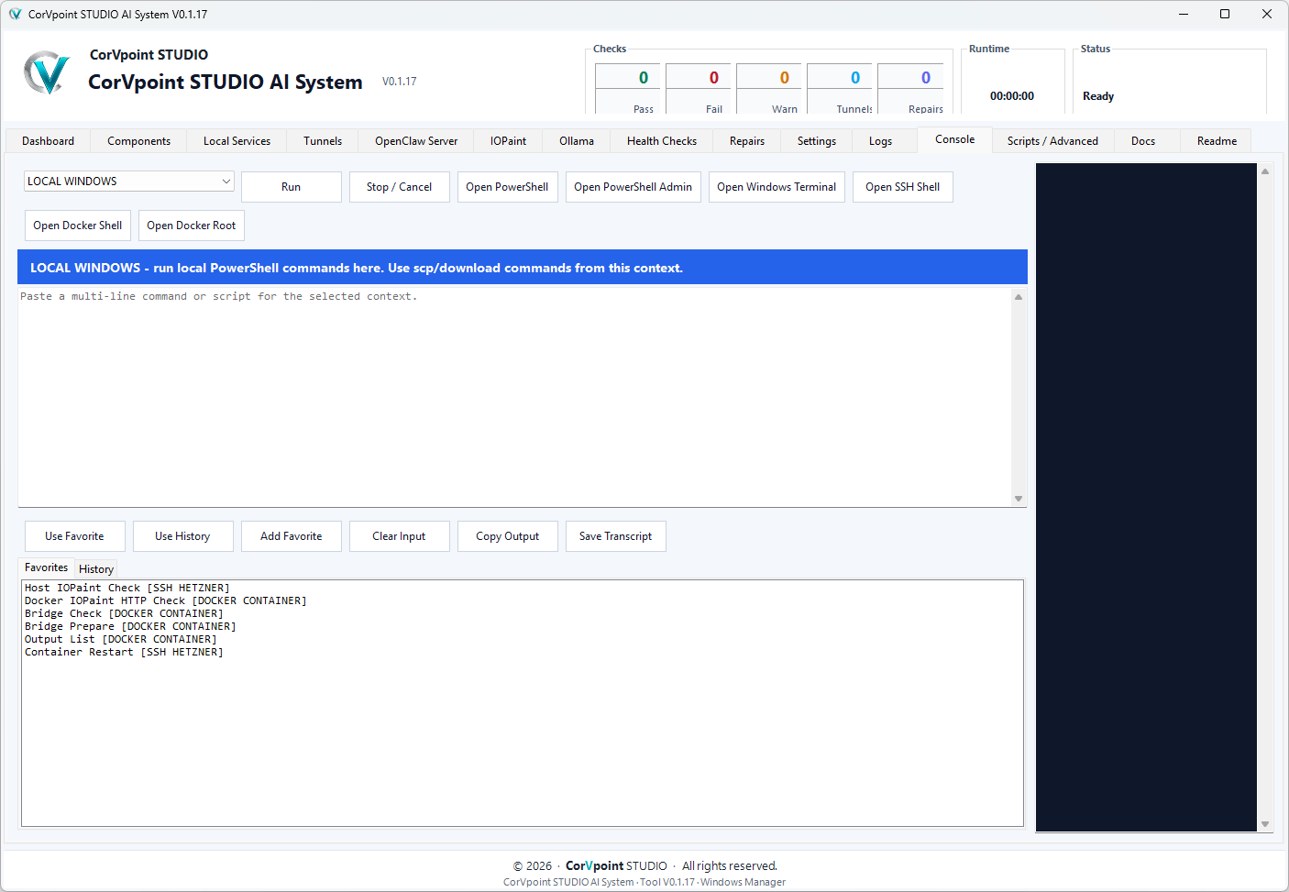The width and height of the screenshot is (1289, 892).
Task: Click the Use History button
Action: click(x=183, y=536)
